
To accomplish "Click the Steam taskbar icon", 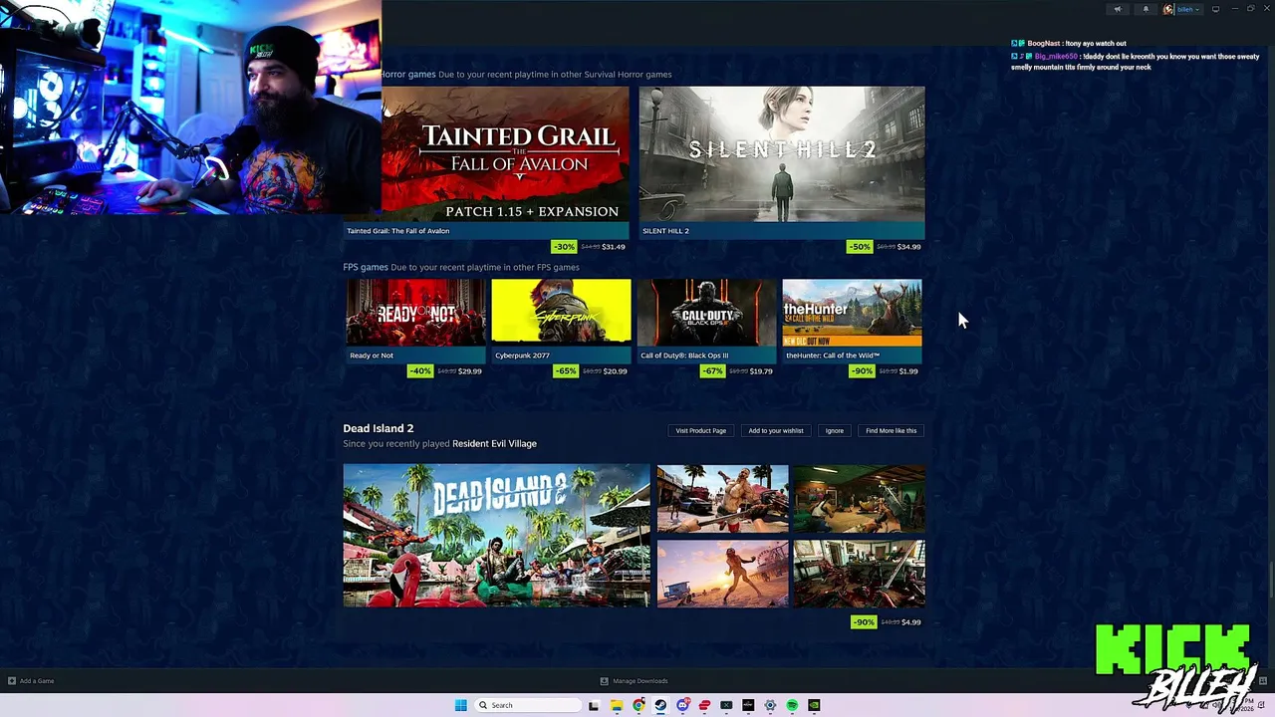I will click(x=660, y=705).
